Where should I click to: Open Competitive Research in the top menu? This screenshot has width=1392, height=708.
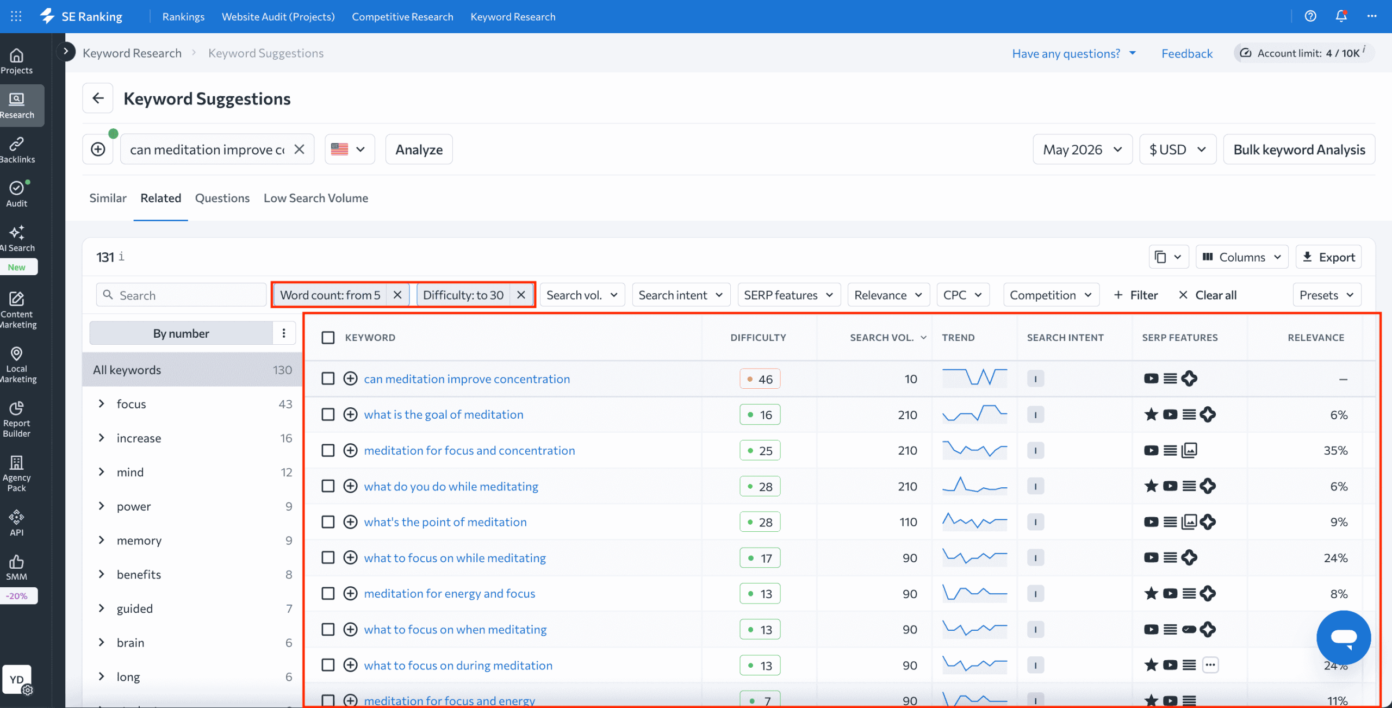(x=402, y=16)
